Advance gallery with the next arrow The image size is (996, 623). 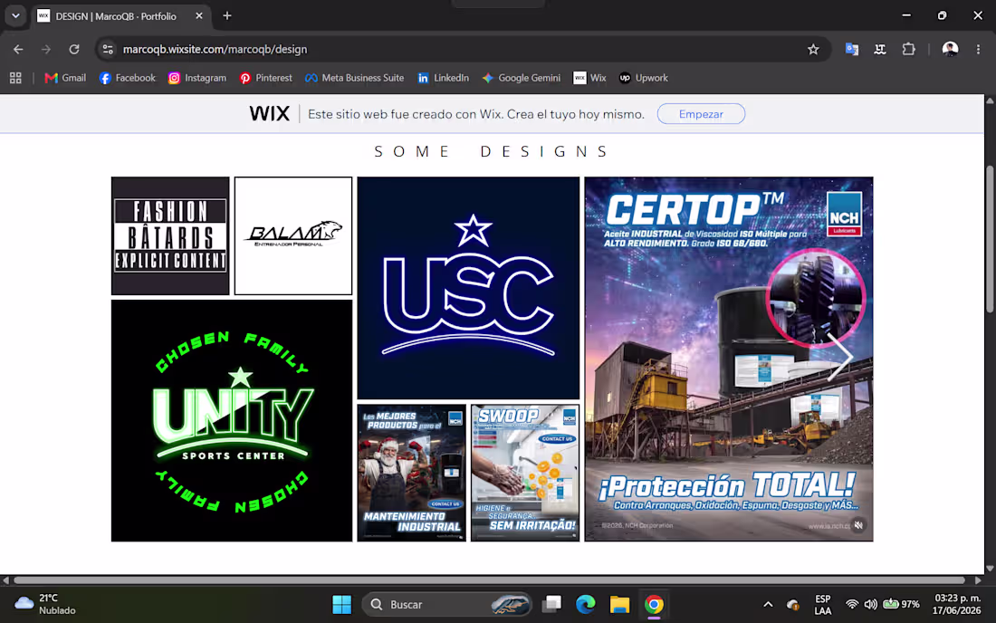pos(841,358)
